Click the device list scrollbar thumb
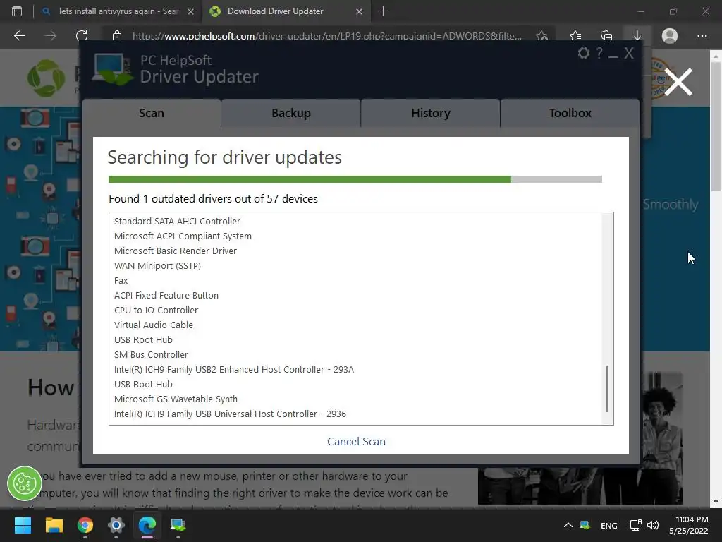This screenshot has width=722, height=542. click(607, 389)
